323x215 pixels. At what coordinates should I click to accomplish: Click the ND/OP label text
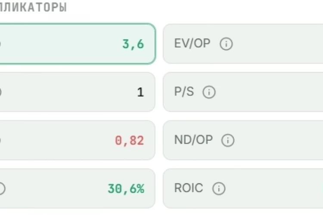193,140
